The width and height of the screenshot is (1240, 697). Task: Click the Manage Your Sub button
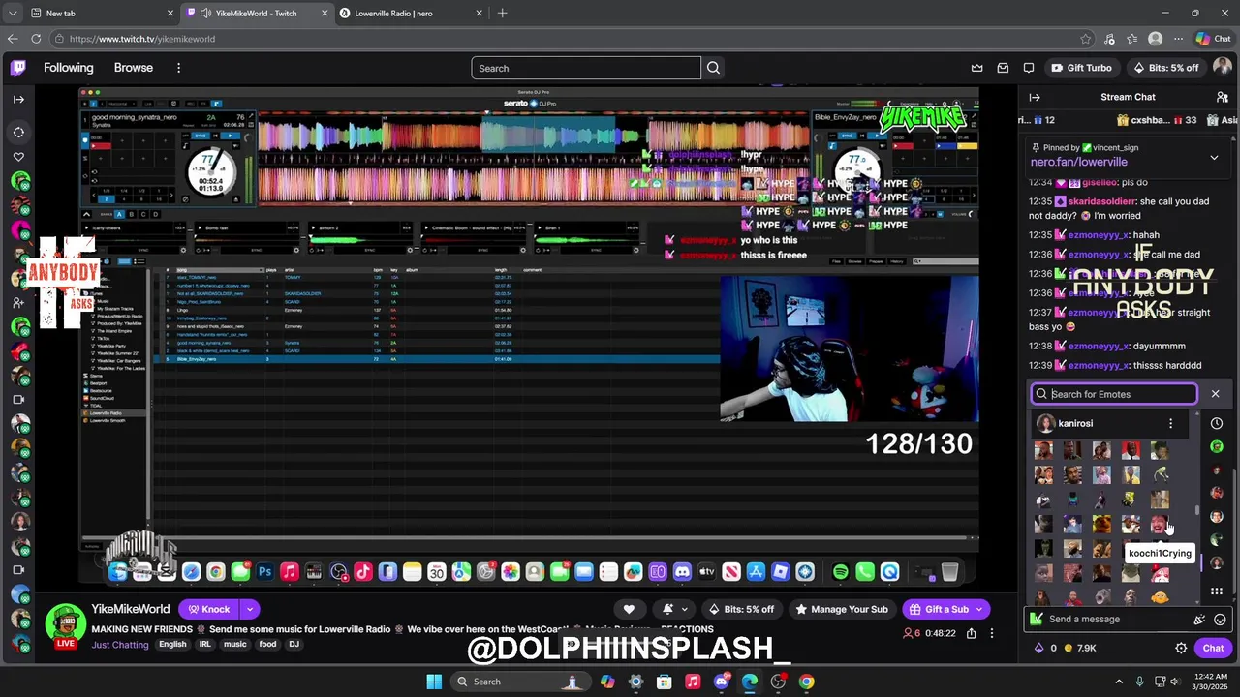[841, 609]
